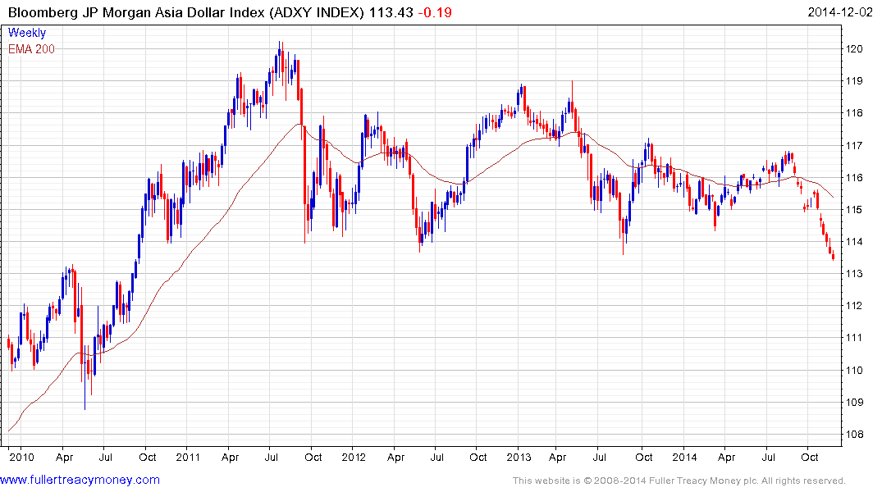Click the y-axis label '110'
882x492 pixels.
854,371
